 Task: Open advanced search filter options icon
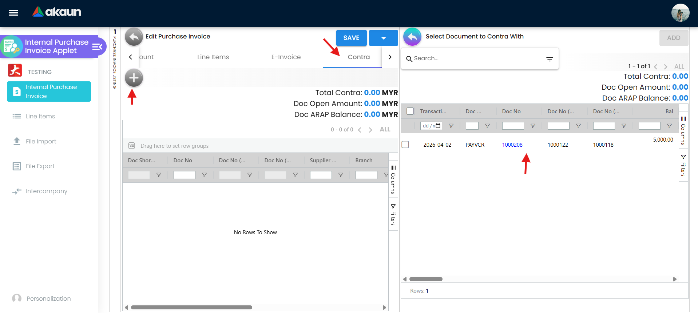[x=550, y=59]
